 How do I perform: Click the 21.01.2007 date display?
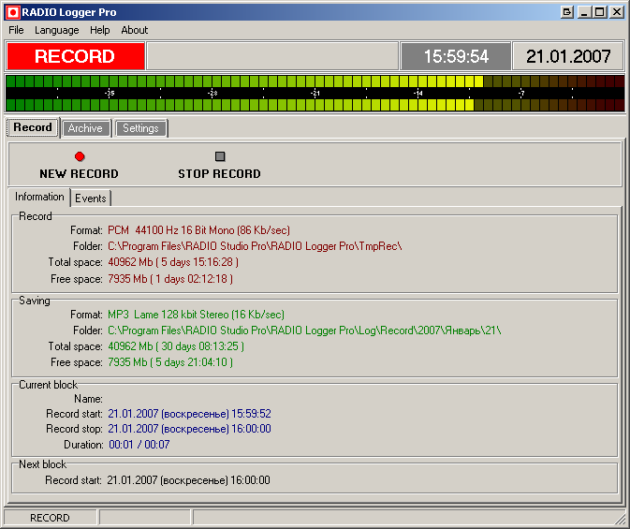[x=568, y=56]
